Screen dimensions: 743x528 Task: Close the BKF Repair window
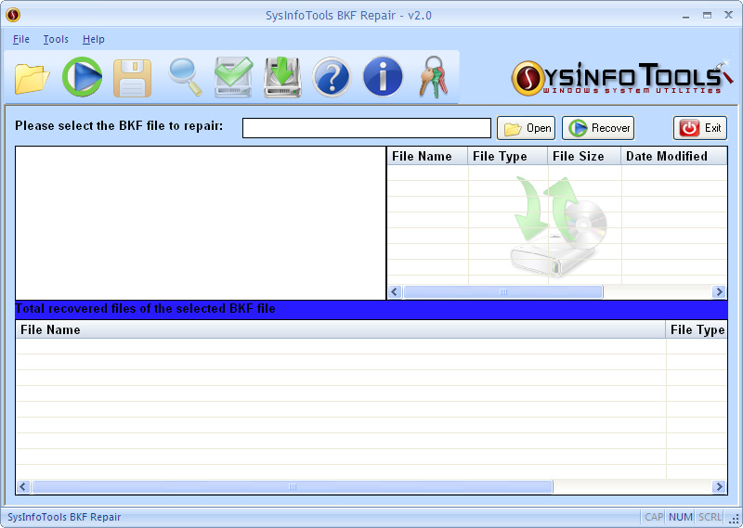point(728,15)
